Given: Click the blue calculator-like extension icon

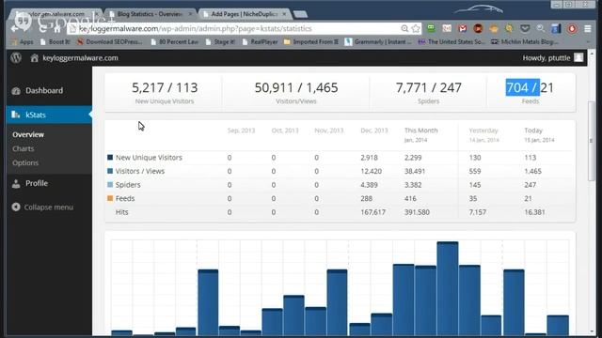Looking at the screenshot, I should point(556,28).
